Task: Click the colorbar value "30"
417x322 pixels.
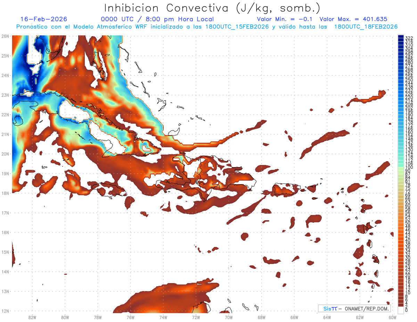Action: click(408, 258)
